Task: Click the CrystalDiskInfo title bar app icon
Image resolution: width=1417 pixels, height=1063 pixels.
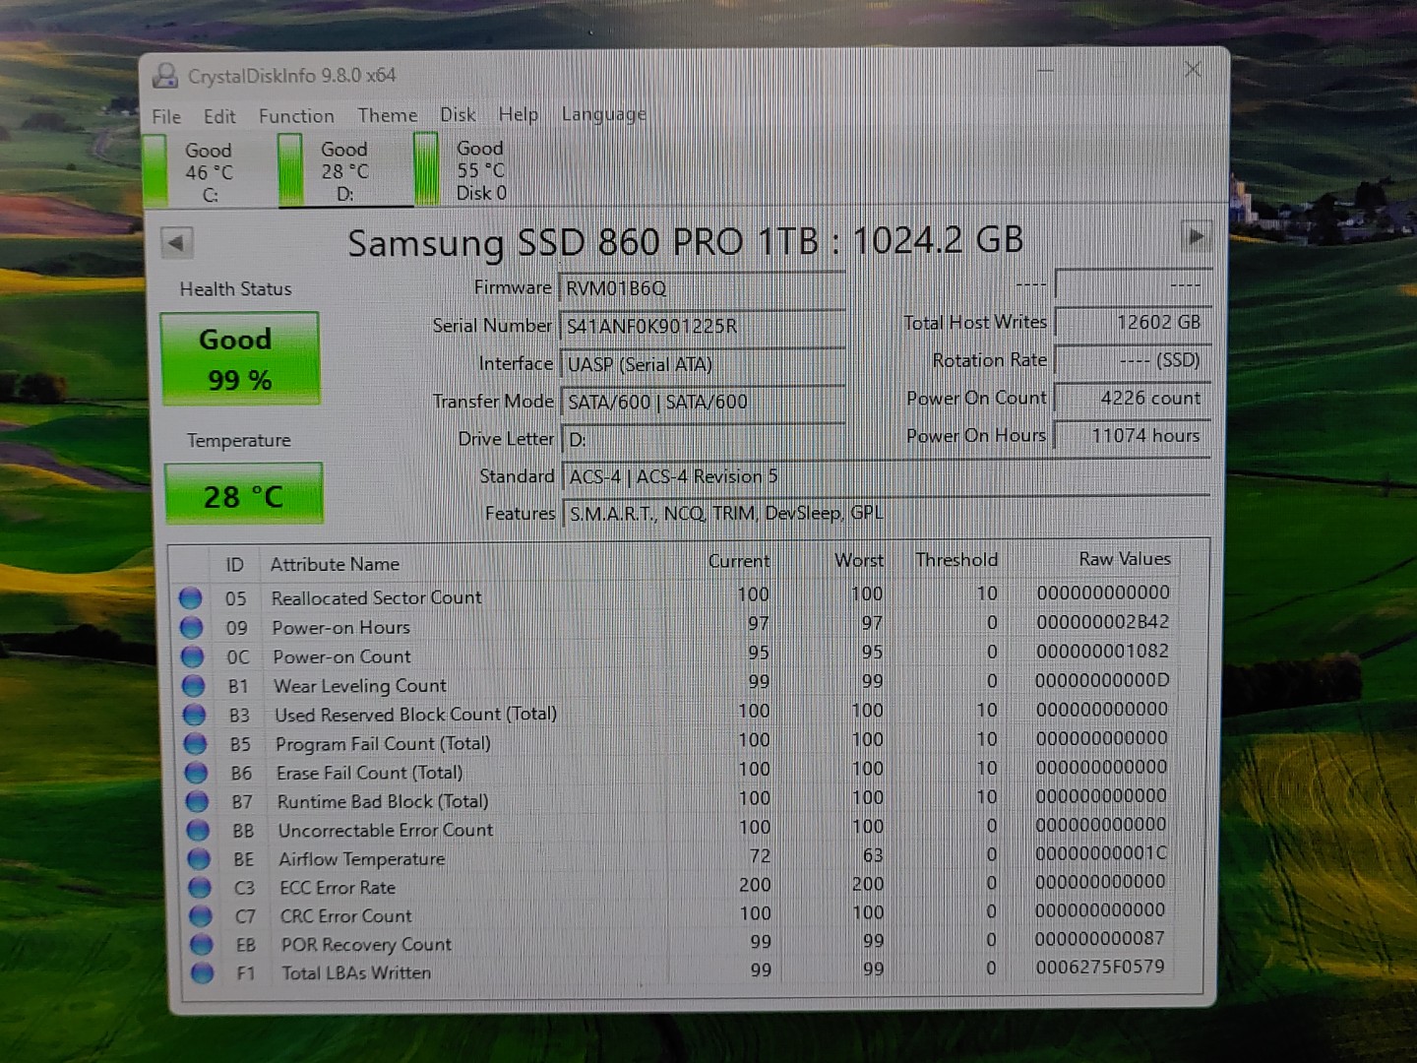Action: pos(165,76)
